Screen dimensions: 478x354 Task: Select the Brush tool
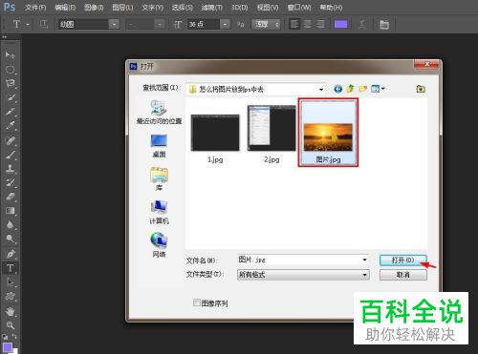(10, 155)
